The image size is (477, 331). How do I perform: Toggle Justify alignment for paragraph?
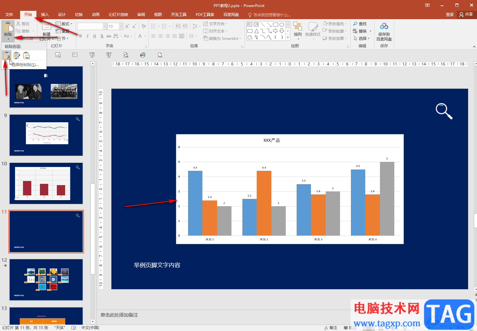175,36
